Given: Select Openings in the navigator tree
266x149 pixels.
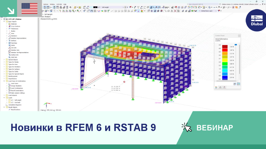Looking at the screenshot, I should 14,43.
